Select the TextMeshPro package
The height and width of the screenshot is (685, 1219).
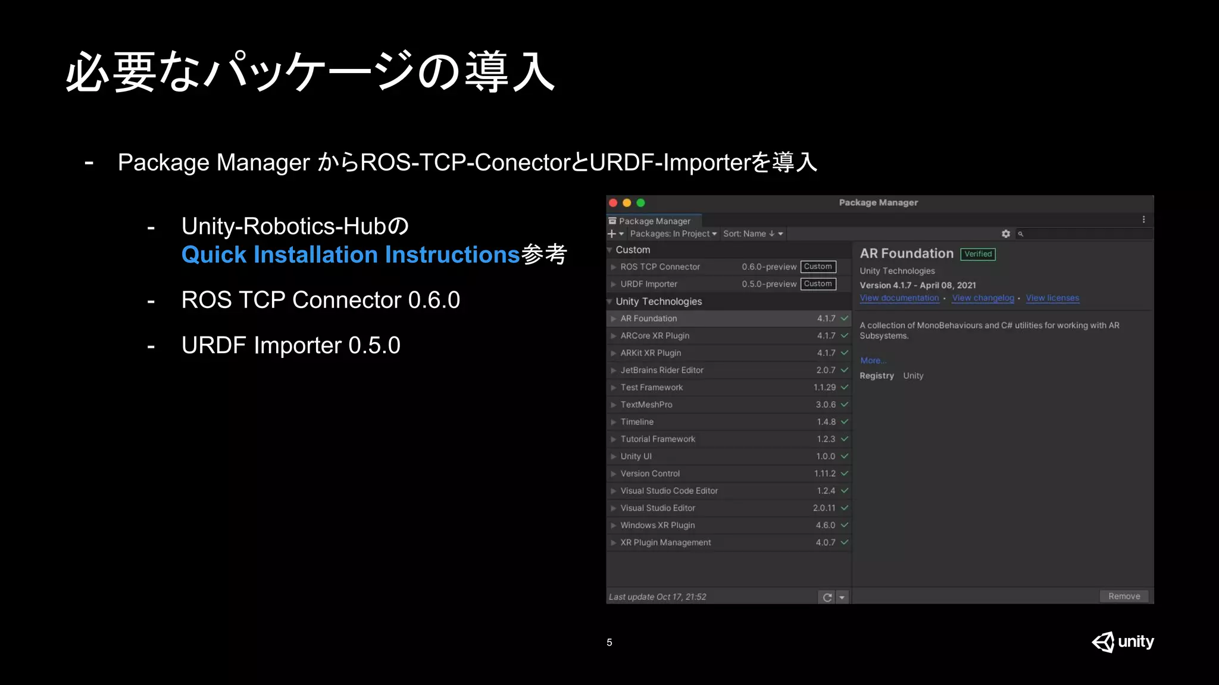tap(729, 404)
